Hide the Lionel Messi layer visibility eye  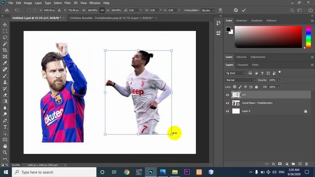[x=227, y=103]
